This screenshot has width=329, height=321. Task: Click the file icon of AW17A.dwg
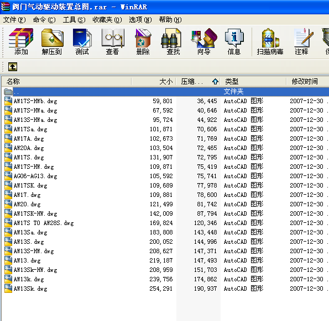click(8, 138)
